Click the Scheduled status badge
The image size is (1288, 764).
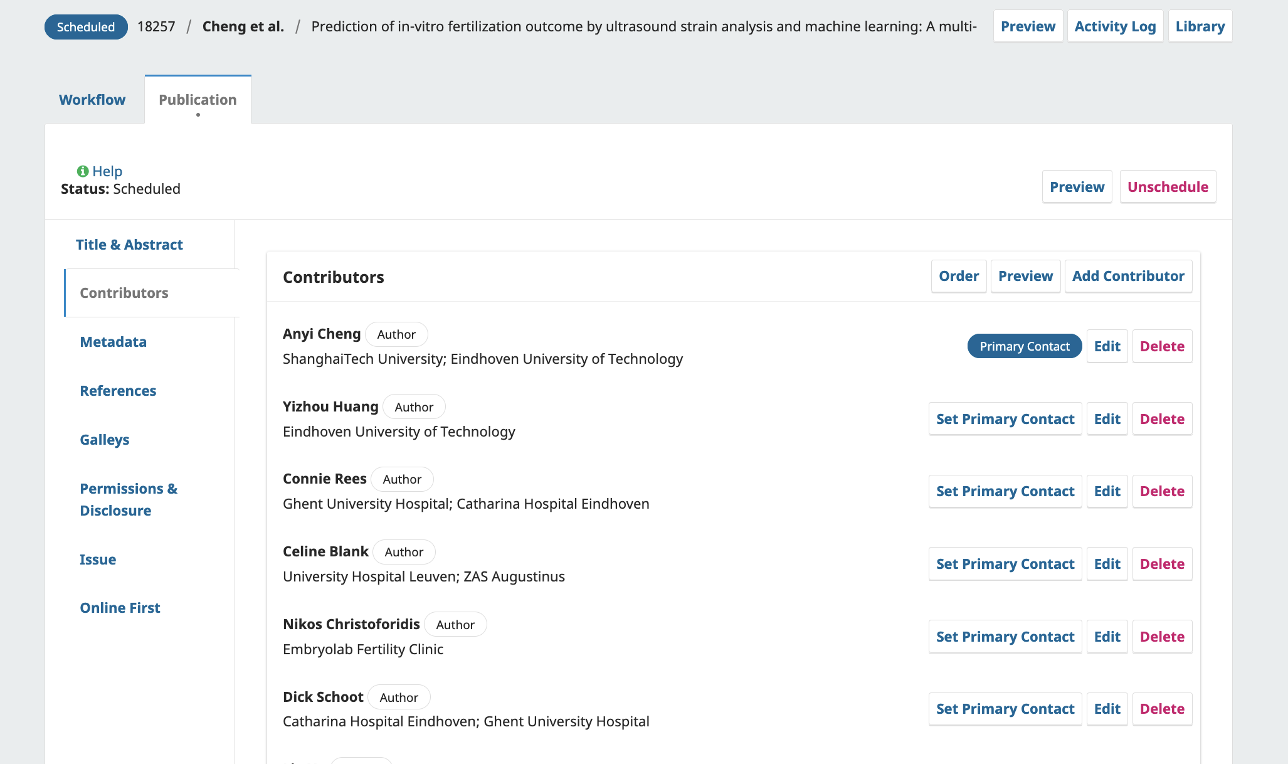(86, 27)
